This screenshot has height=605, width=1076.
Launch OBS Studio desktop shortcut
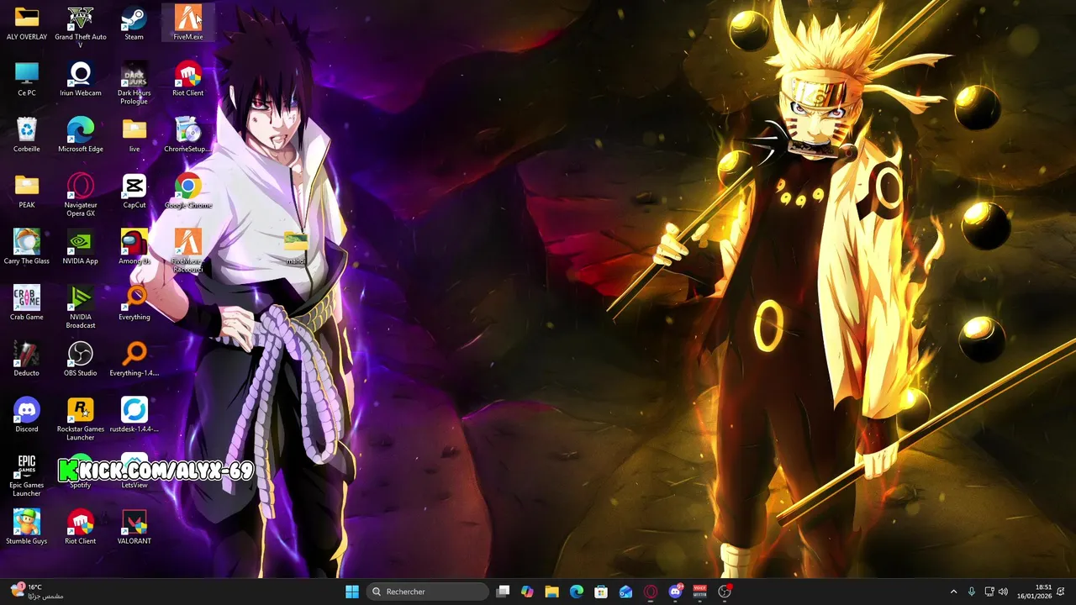(81, 359)
